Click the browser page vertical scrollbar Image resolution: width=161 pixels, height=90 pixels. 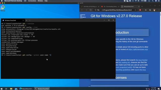(x=160, y=49)
